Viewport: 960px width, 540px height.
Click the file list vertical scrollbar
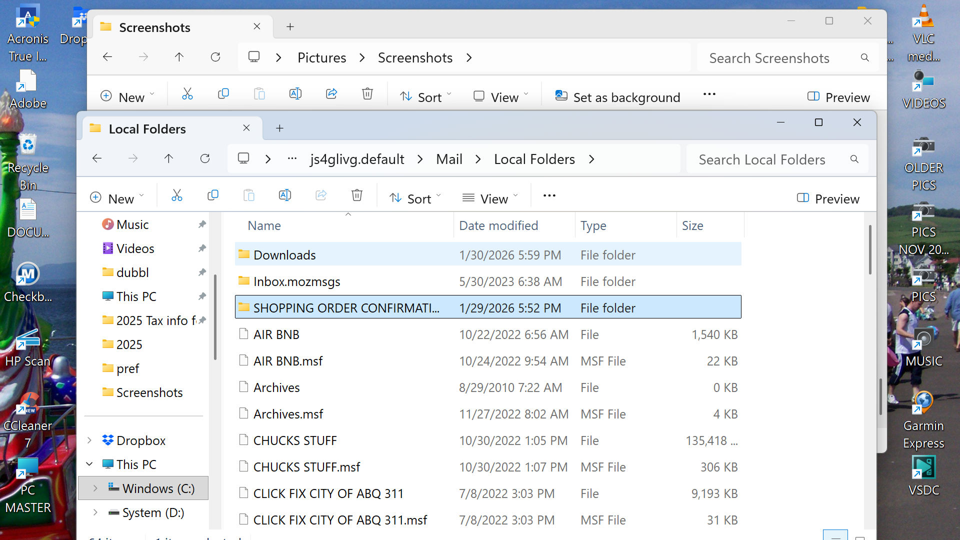click(x=870, y=250)
